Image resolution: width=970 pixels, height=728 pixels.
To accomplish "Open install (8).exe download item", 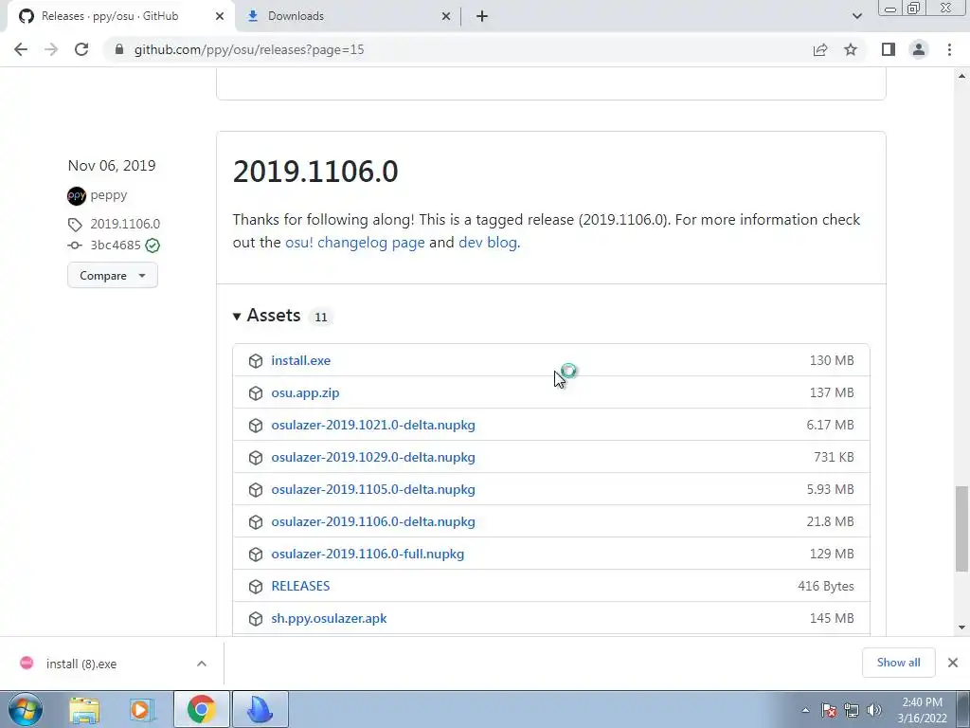I will click(x=81, y=664).
